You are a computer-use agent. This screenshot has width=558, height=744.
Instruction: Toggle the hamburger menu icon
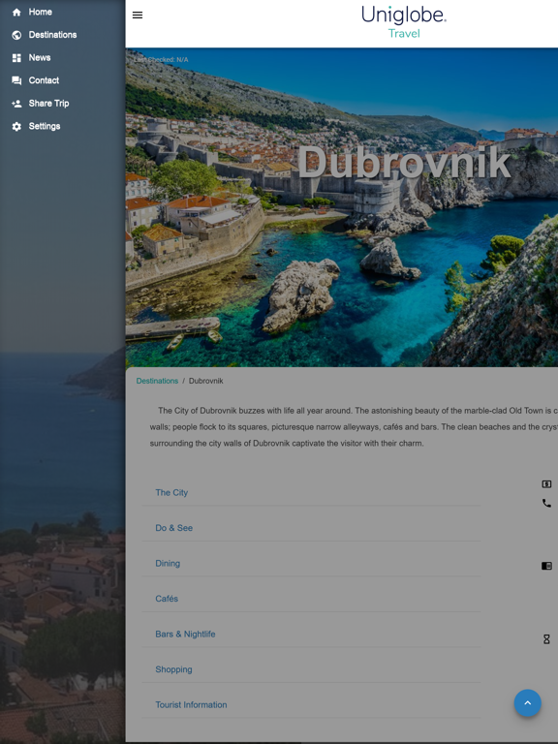pyautogui.click(x=138, y=15)
